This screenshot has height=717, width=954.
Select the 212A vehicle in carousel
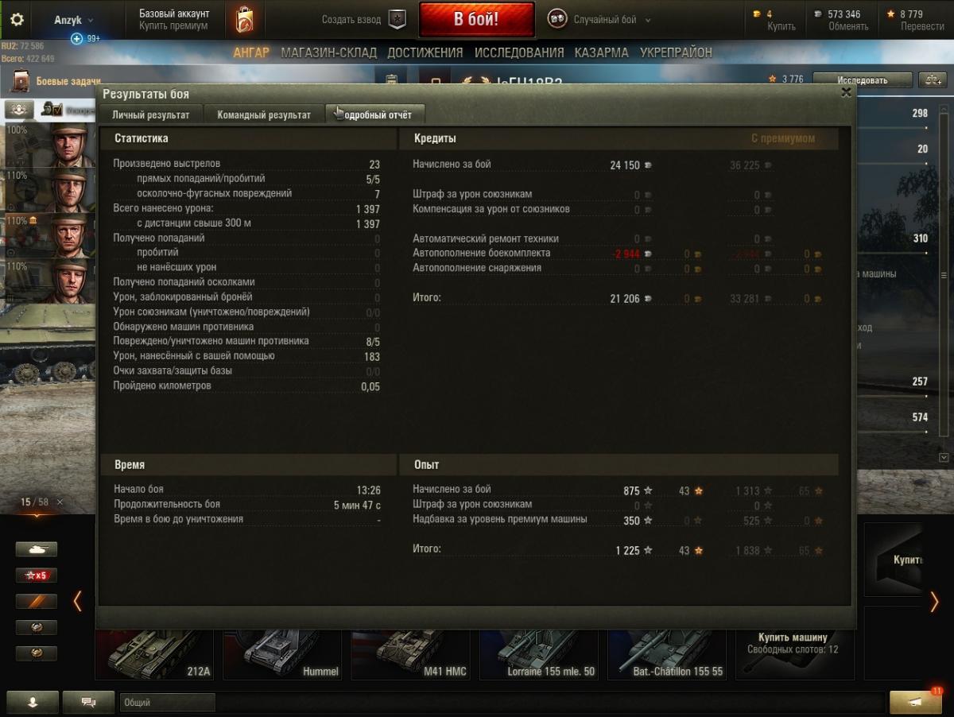click(x=154, y=653)
